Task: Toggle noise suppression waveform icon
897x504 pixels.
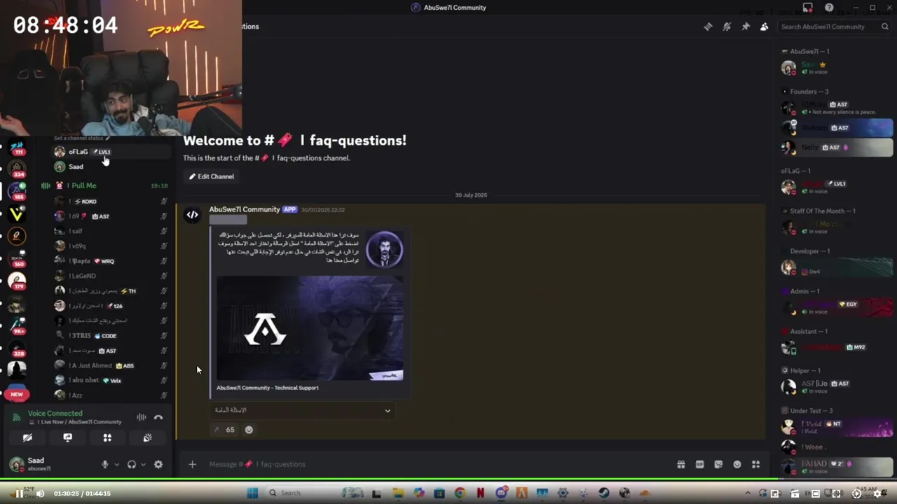Action: (142, 417)
